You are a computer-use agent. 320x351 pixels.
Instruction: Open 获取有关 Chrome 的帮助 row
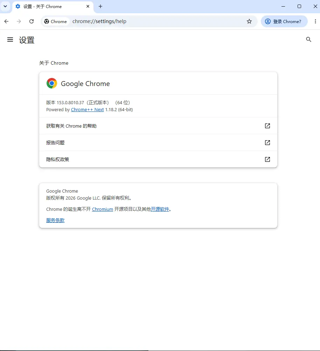(158, 126)
